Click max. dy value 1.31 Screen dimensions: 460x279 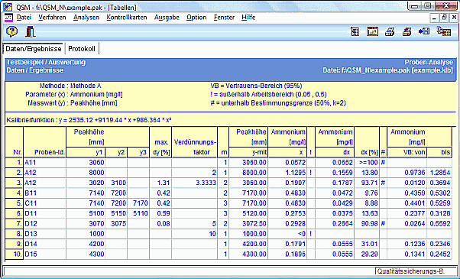click(x=160, y=183)
